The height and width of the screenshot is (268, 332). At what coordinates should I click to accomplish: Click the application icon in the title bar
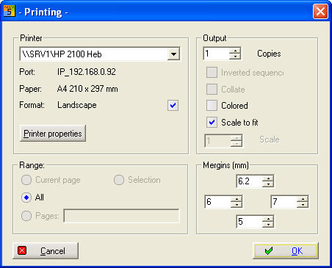[10, 11]
